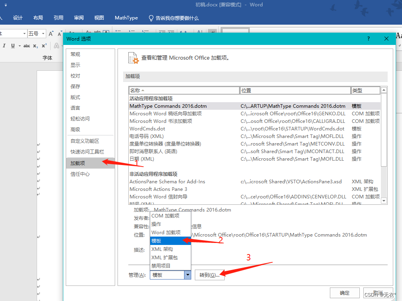Select 加载项 in options sidebar
Viewport: 402px width, 301px height.
point(90,163)
